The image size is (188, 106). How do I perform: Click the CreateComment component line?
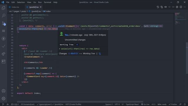(33, 57)
